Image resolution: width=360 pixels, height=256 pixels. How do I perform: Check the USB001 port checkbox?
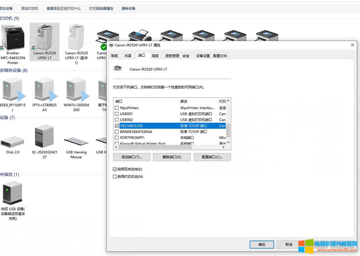coord(116,114)
